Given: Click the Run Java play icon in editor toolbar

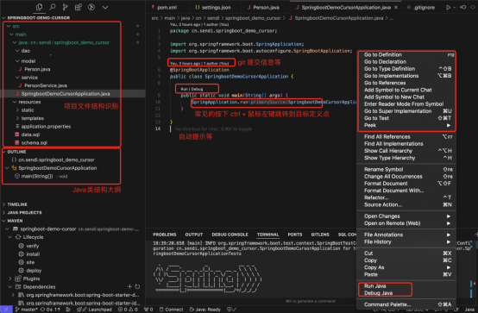Looking at the screenshot, I should (x=448, y=7).
